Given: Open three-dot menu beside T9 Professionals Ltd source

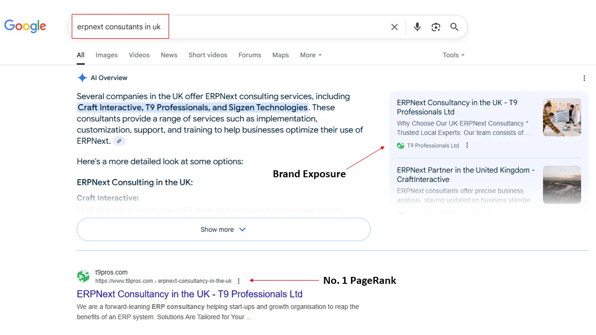Looking at the screenshot, I should click(x=467, y=146).
